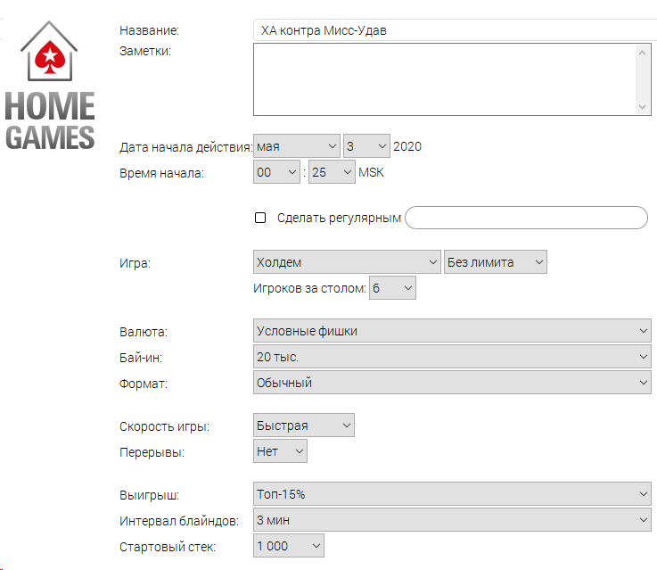657x570 pixels.
Task: Expand the betting limit dropdown "Без лимита"
Action: pyautogui.click(x=496, y=262)
